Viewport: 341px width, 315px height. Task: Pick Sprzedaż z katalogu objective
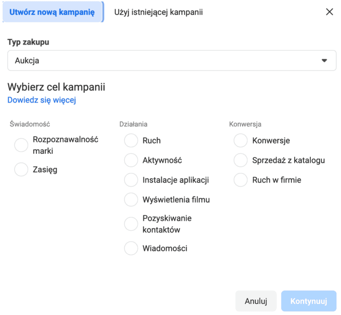(240, 160)
